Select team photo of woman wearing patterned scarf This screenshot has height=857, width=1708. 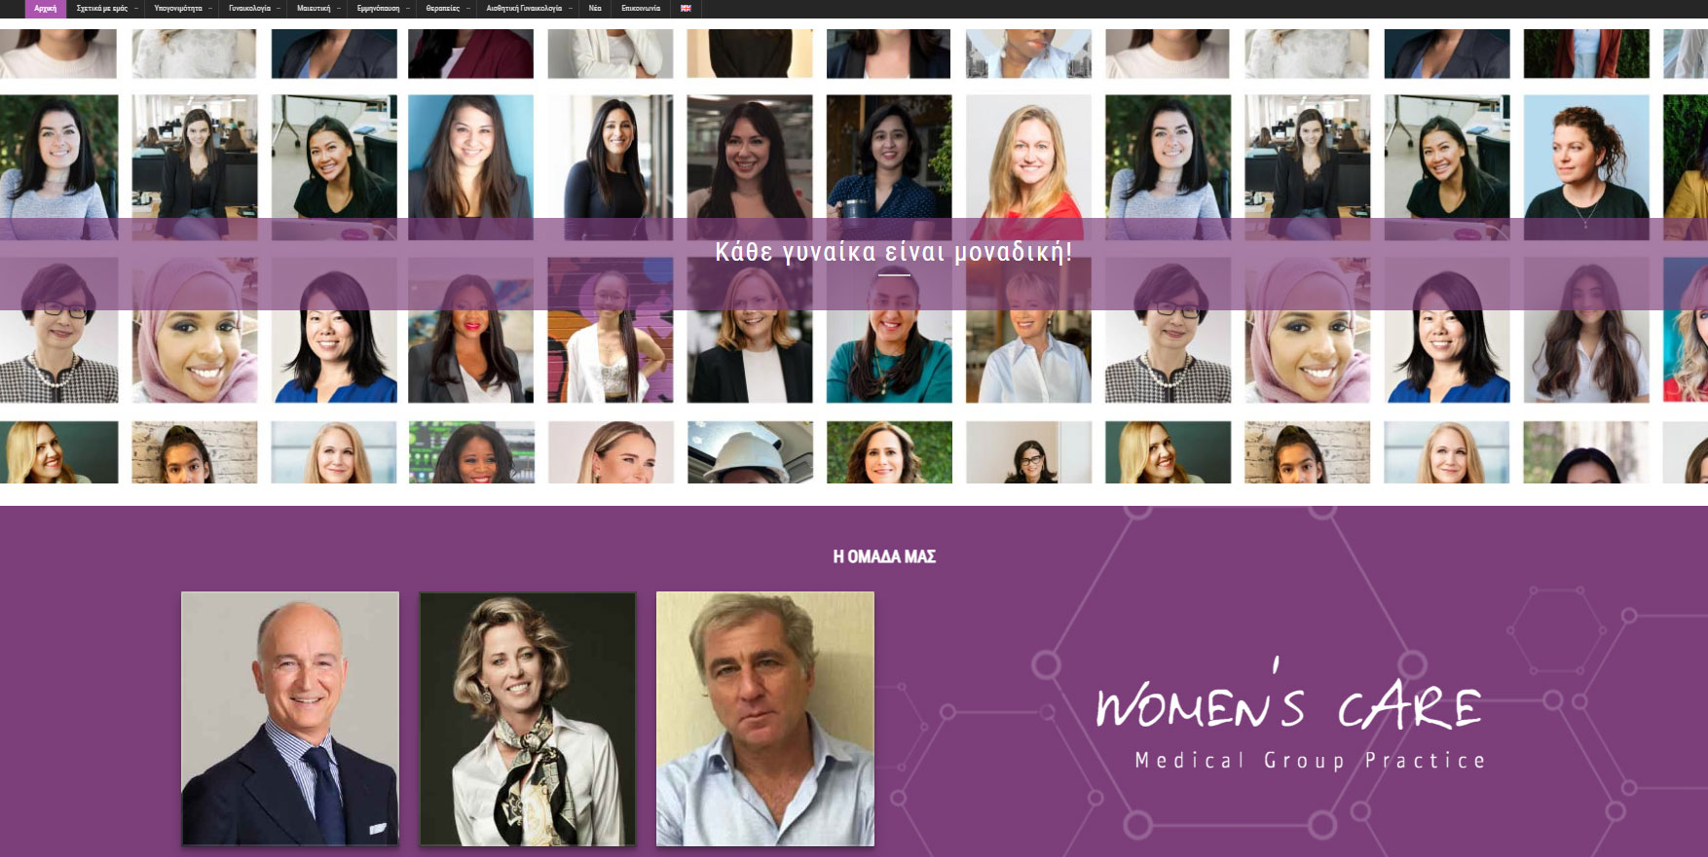click(x=528, y=718)
